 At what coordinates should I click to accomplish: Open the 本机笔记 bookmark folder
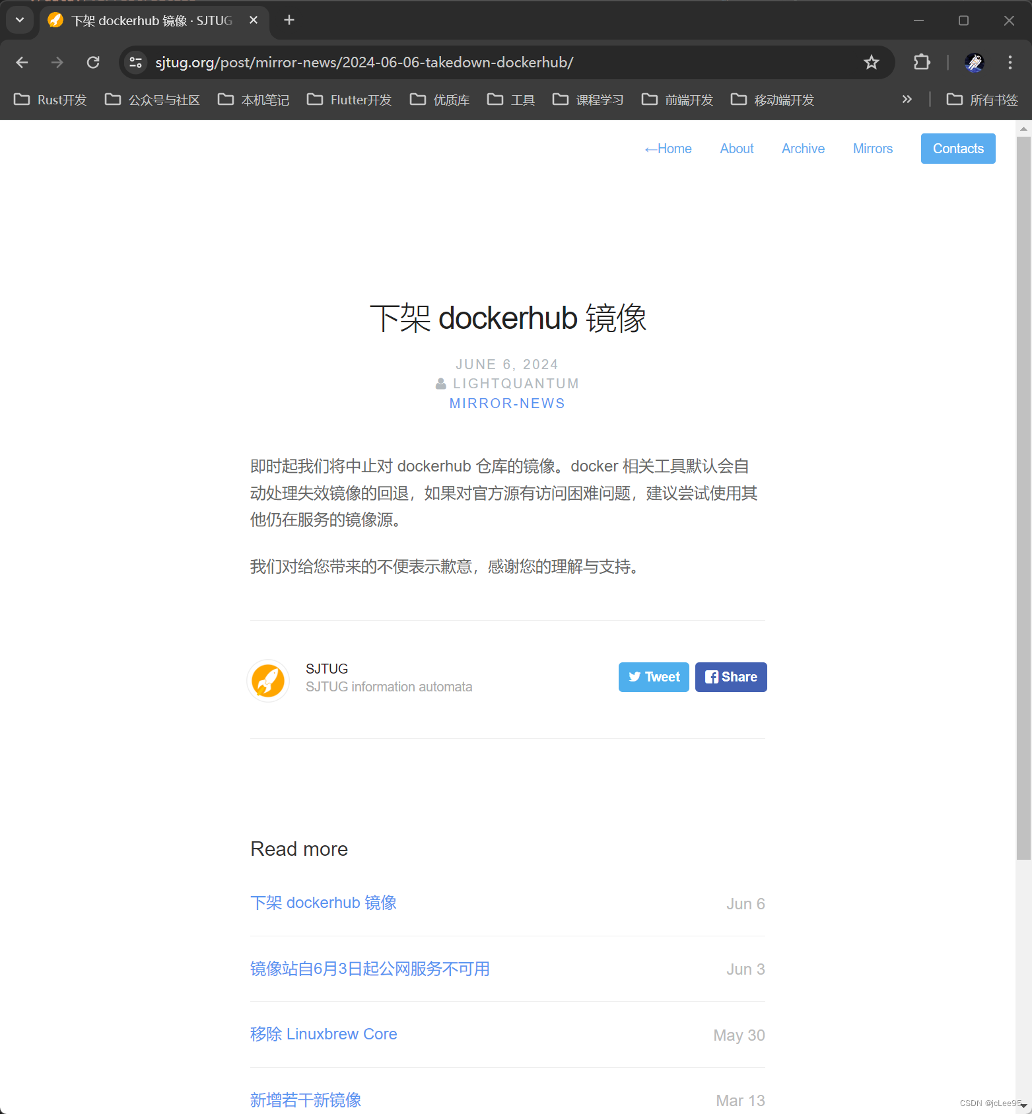254,100
